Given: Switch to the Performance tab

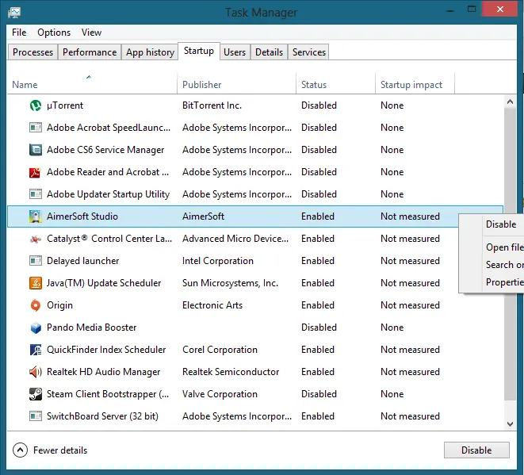Looking at the screenshot, I should point(90,52).
